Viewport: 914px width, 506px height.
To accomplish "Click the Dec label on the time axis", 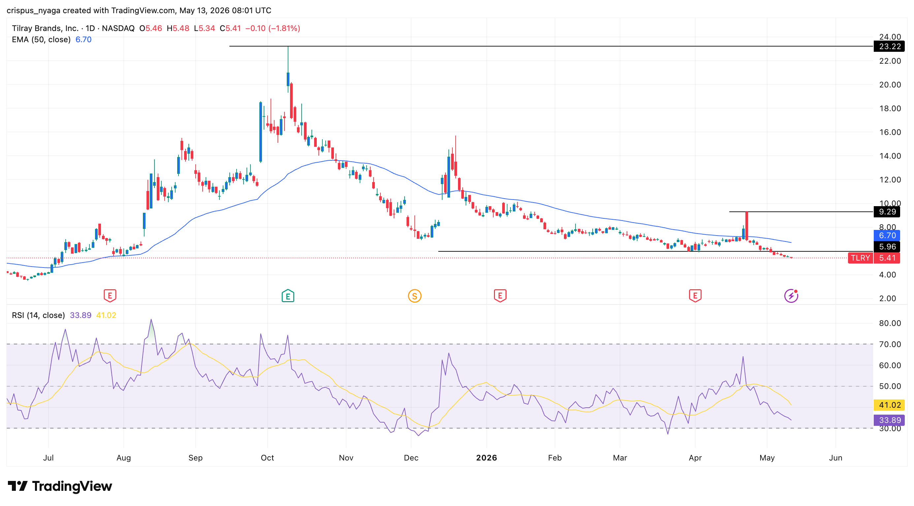I will point(411,458).
